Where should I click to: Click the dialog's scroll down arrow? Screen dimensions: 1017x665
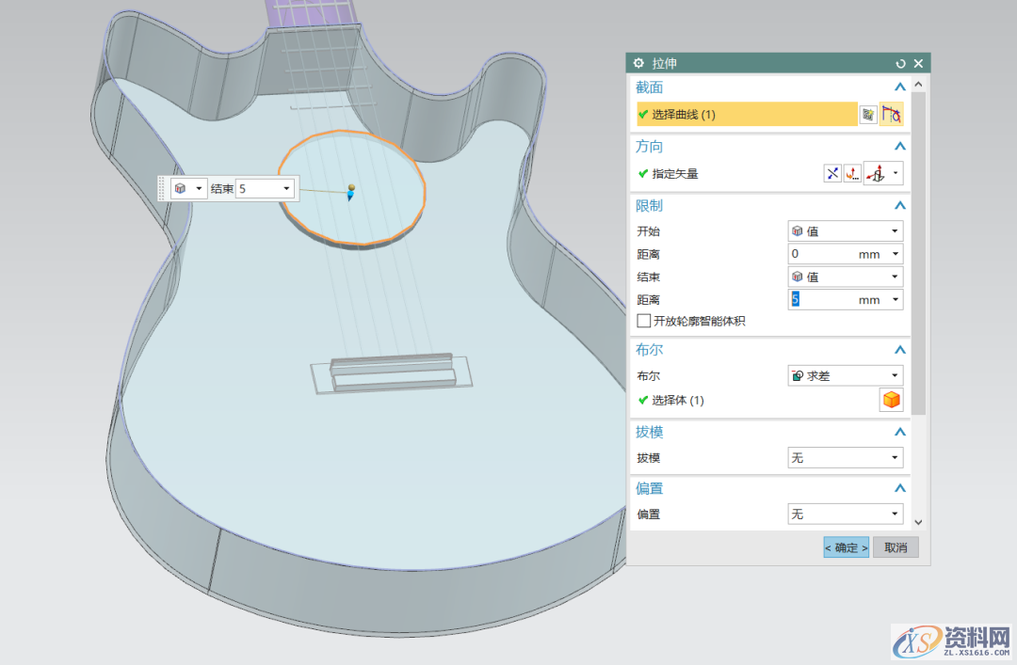[918, 522]
